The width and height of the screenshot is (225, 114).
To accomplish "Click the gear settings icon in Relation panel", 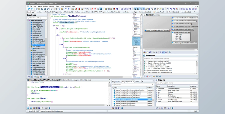I will pos(169,52).
